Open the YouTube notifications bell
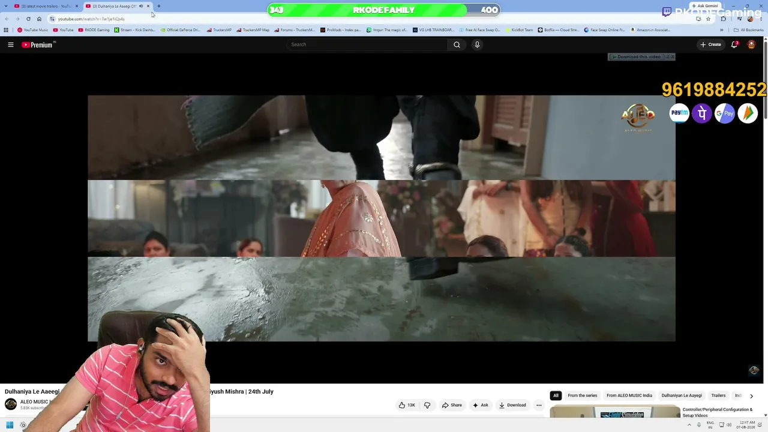Viewport: 768px width, 432px height. coord(734,44)
